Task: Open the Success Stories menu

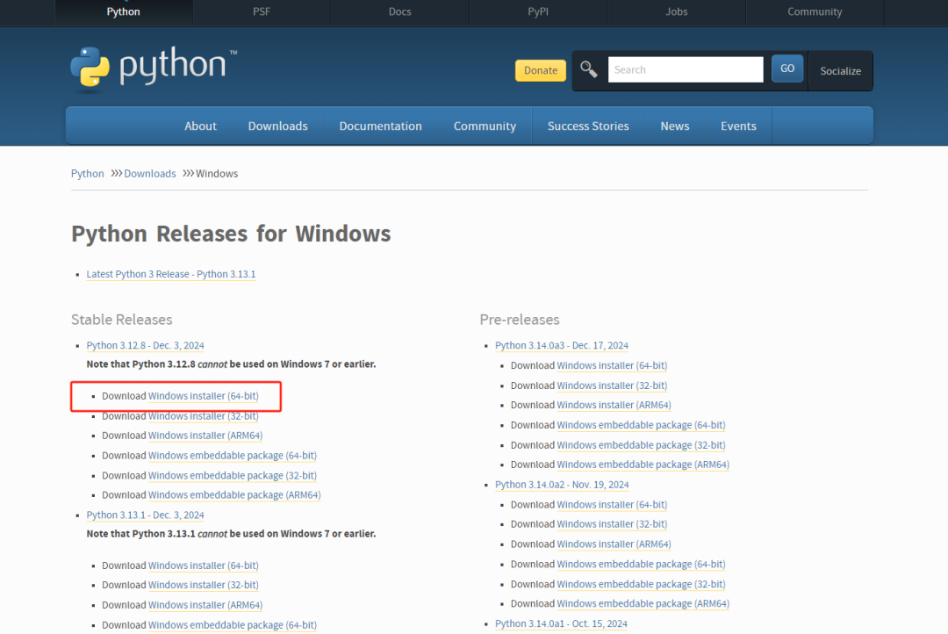Action: pos(588,126)
